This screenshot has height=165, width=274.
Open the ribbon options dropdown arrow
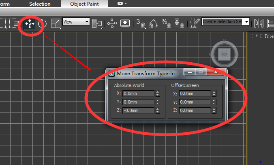pos(126,4)
